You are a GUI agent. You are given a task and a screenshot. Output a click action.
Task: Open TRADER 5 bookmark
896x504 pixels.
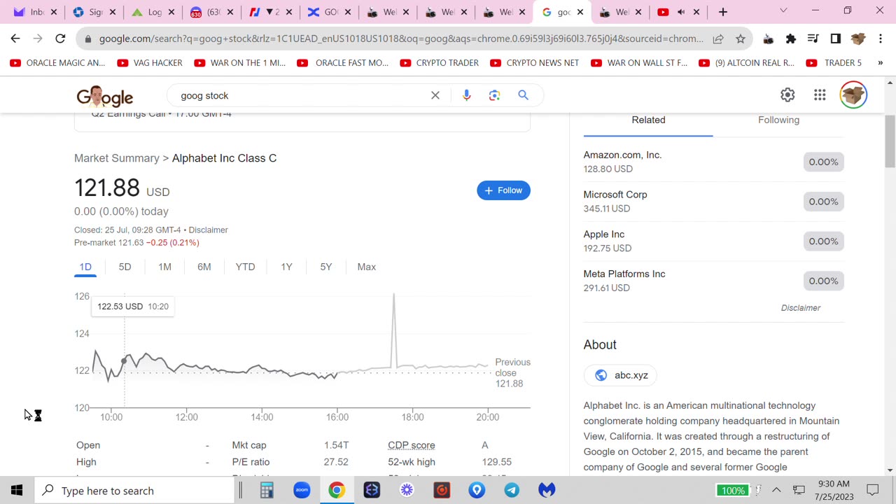834,62
